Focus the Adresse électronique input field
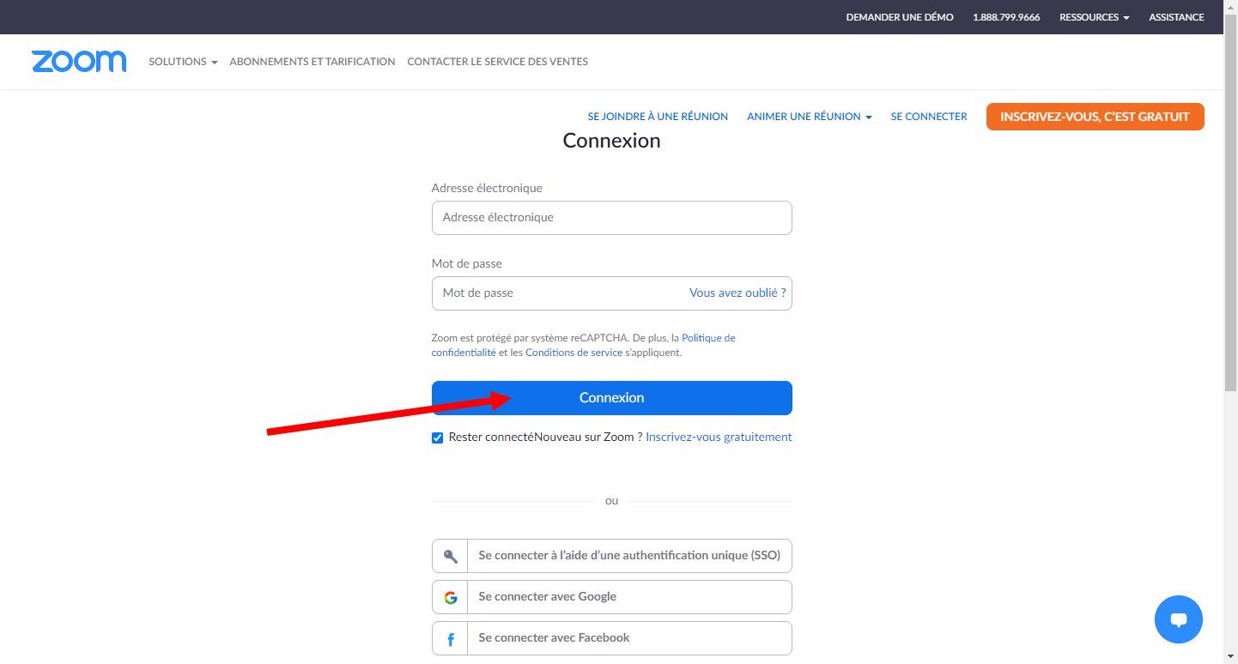 pos(611,218)
